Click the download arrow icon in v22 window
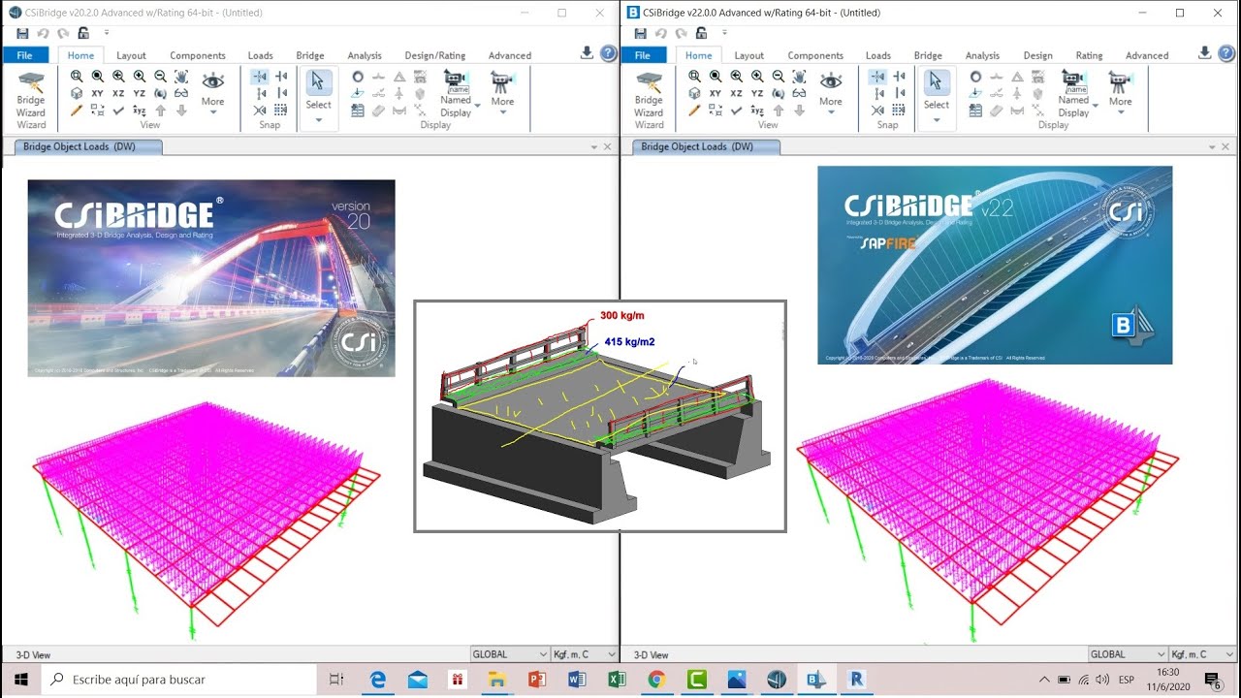Viewport: 1241px width, 698px height. [x=1204, y=52]
